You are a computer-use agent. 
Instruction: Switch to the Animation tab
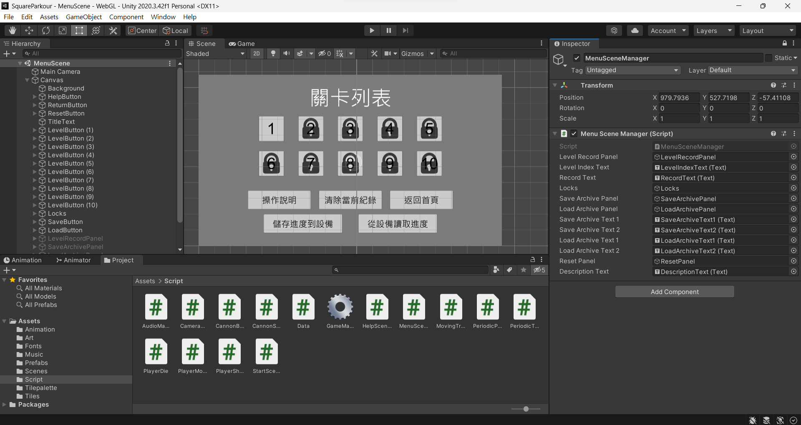click(x=23, y=260)
